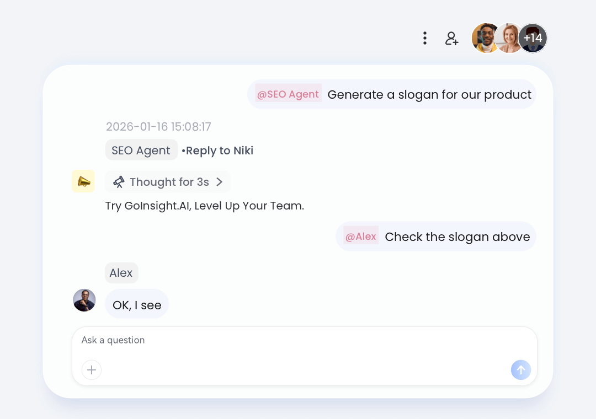596x419 pixels.
Task: Select the Alex name label
Action: [121, 273]
